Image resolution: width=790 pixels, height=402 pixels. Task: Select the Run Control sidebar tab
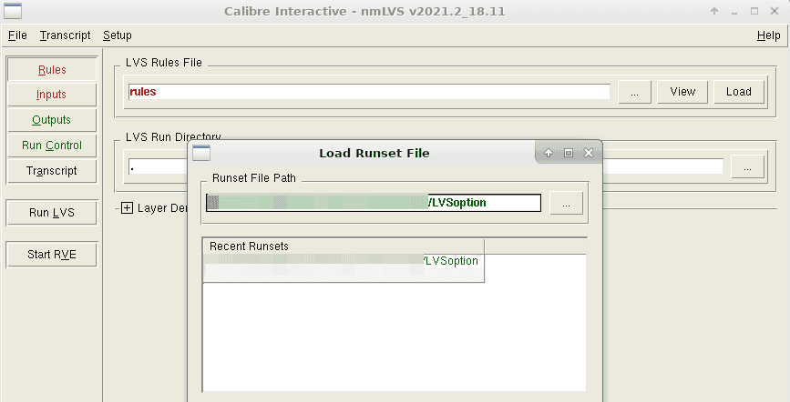click(x=52, y=146)
